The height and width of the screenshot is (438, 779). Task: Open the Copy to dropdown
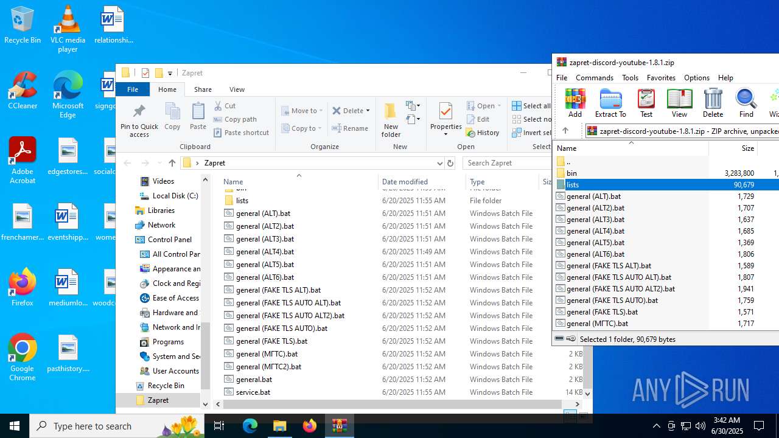(302, 128)
